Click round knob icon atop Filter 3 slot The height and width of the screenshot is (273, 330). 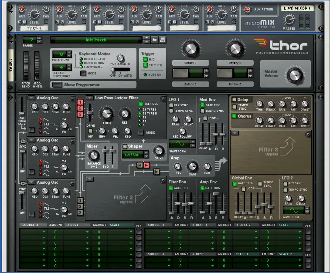(308, 135)
